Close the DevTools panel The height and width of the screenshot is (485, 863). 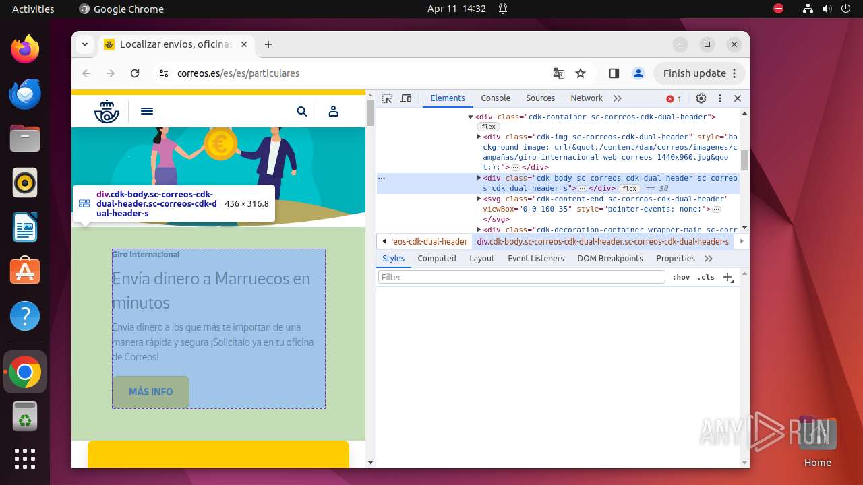[738, 98]
